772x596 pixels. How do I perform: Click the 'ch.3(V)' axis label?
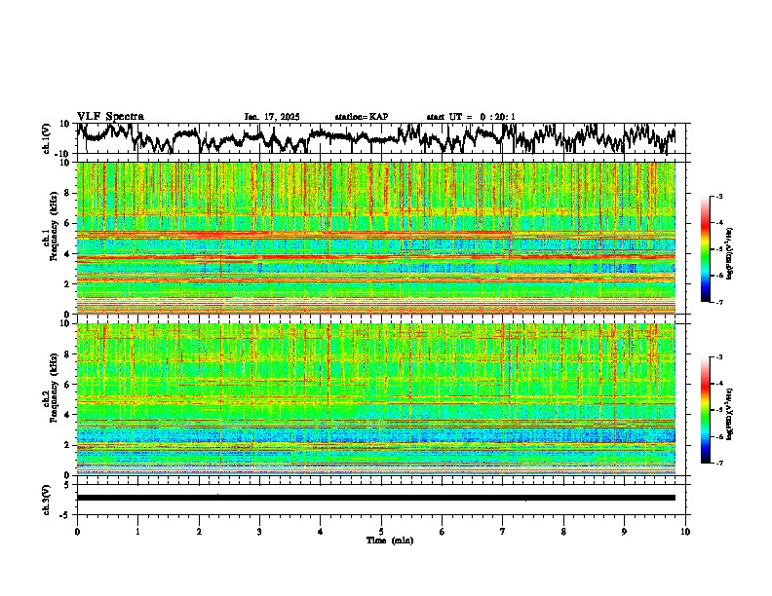tap(47, 500)
